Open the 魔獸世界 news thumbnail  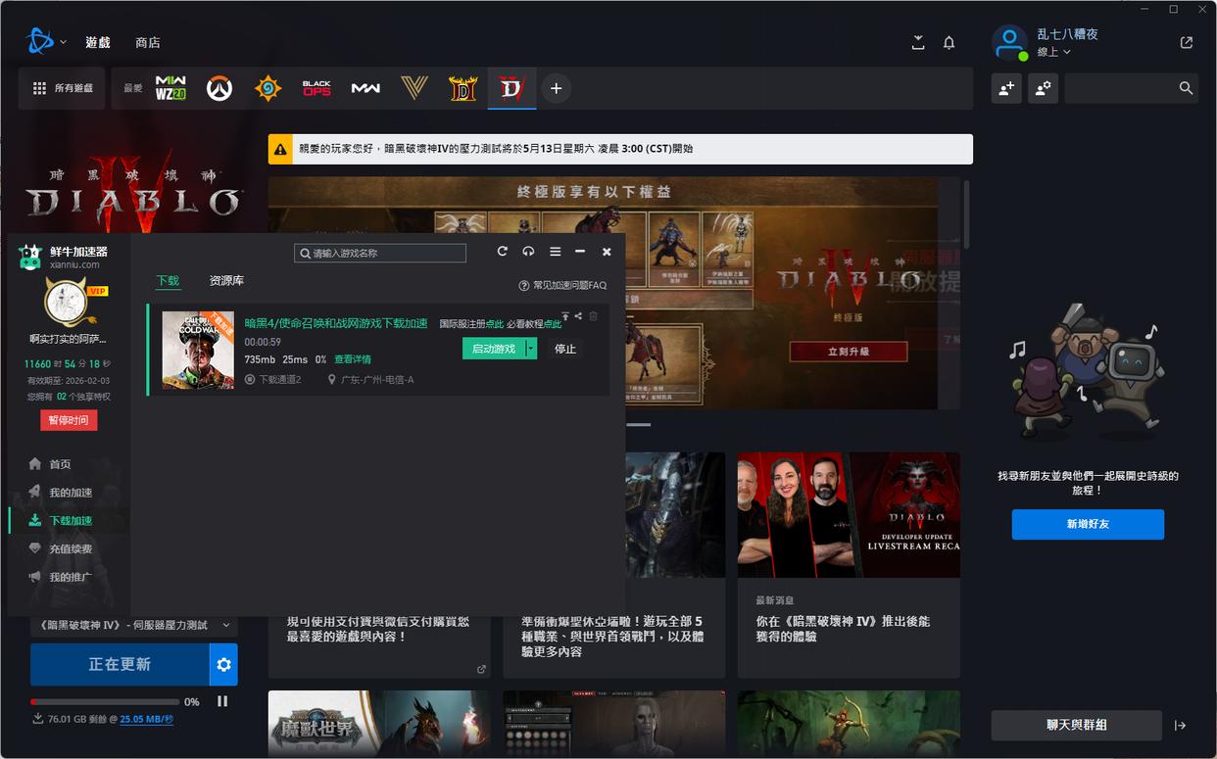(x=378, y=723)
